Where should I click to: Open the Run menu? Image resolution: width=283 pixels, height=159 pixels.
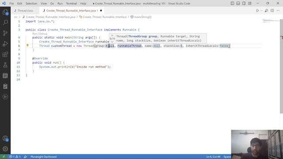point(60,4)
